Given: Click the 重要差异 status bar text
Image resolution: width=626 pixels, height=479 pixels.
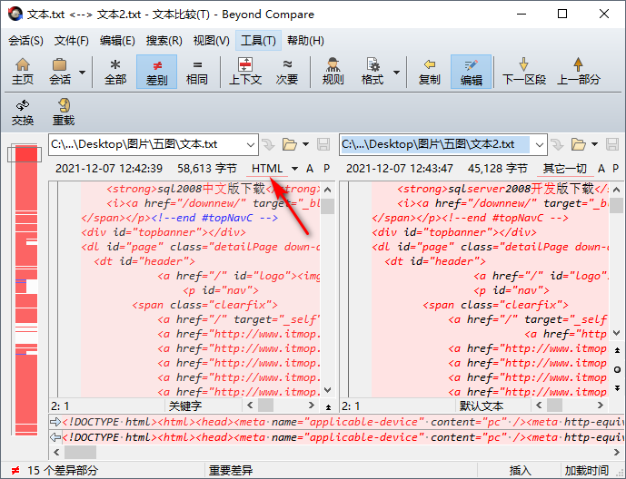Looking at the screenshot, I should tap(231, 470).
